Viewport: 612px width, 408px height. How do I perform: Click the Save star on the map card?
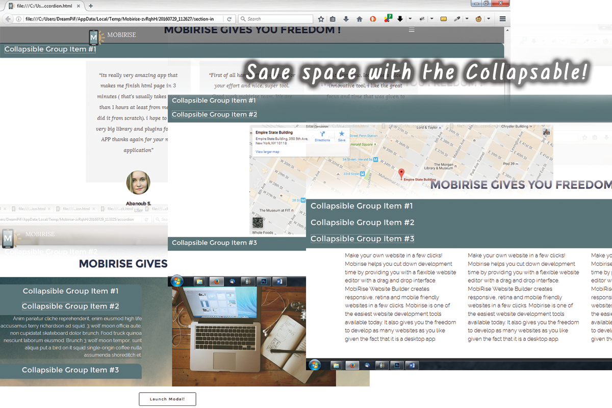pyautogui.click(x=342, y=136)
